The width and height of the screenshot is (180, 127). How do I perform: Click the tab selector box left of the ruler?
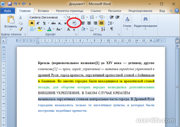(4, 41)
